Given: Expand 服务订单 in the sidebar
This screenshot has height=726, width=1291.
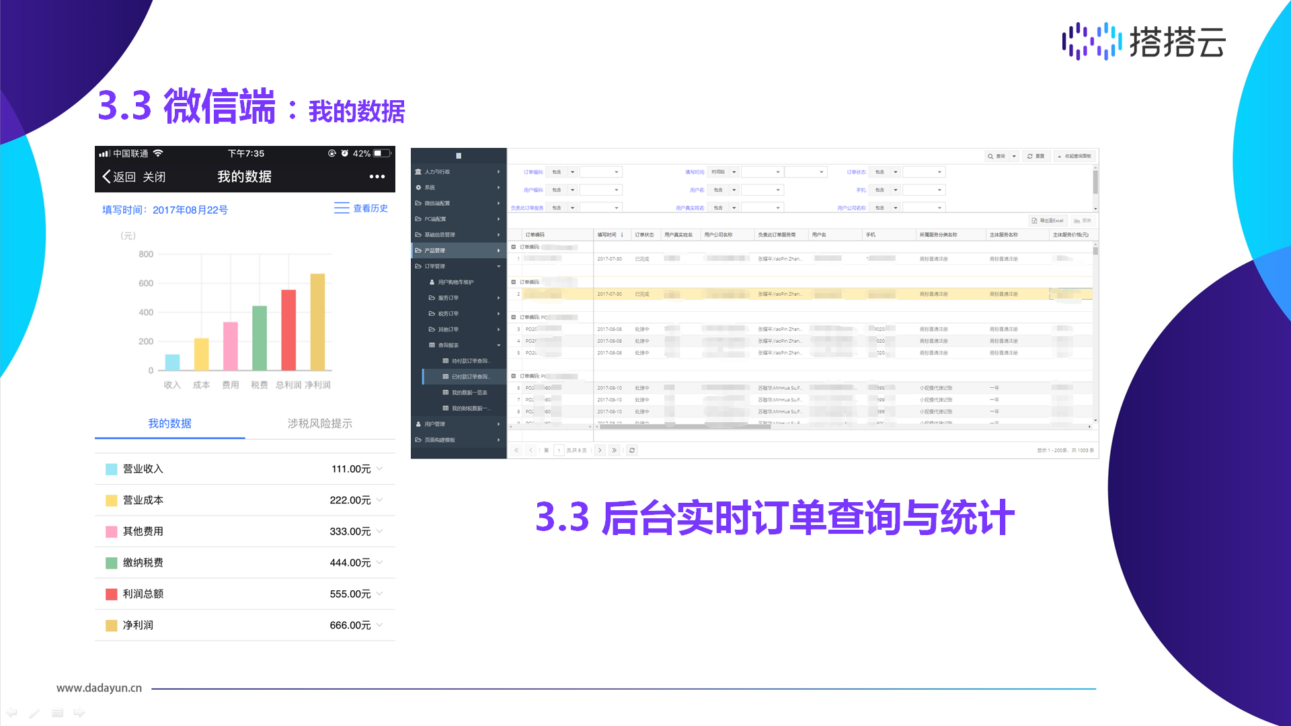Looking at the screenshot, I should [459, 298].
